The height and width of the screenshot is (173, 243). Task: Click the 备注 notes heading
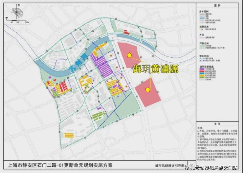(x=217, y=124)
